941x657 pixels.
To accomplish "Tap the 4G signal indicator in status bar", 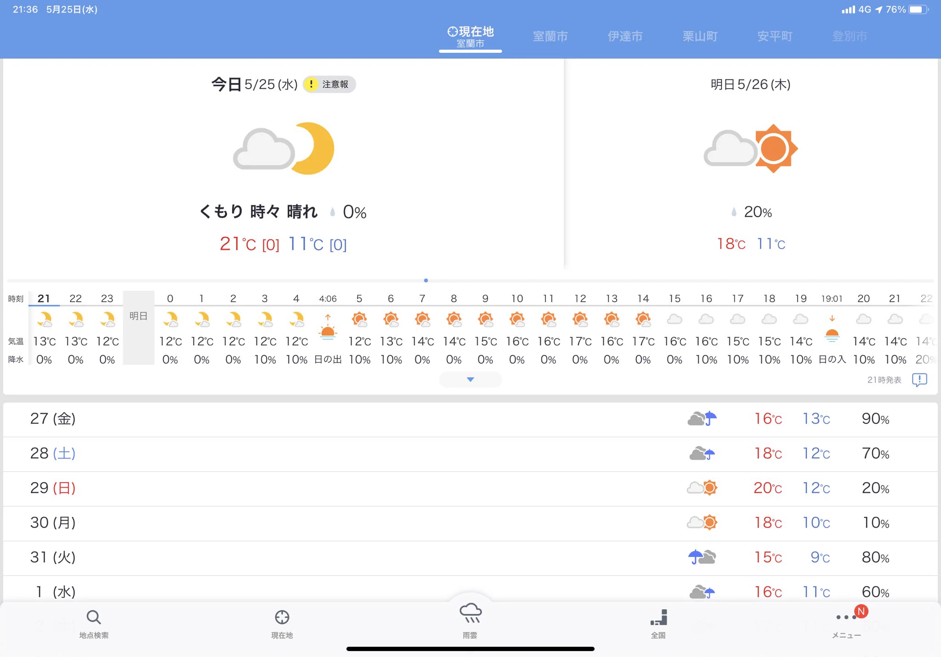I will point(856,9).
